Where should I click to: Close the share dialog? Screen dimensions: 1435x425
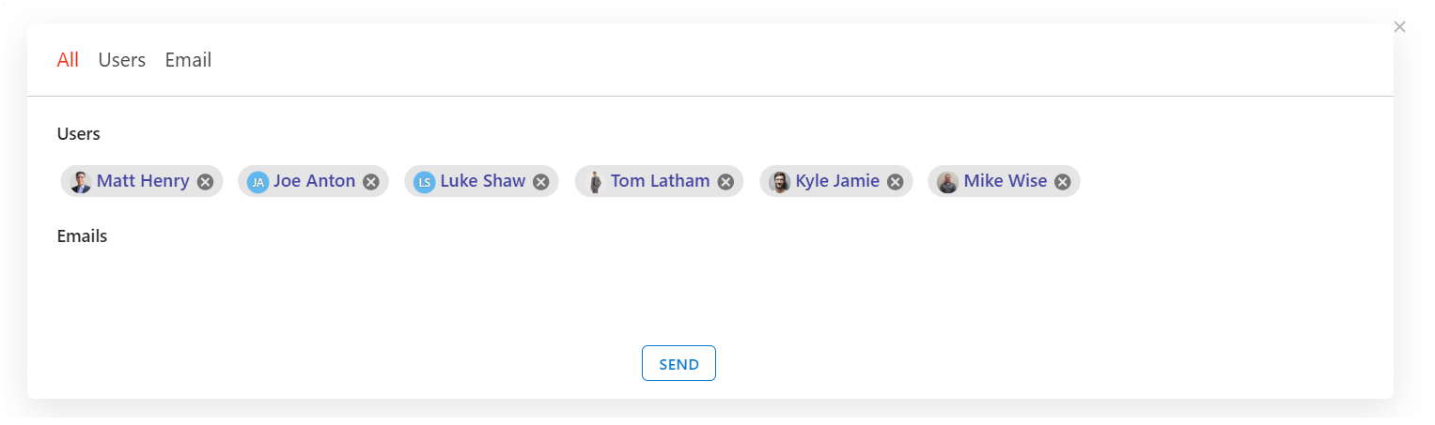click(x=1399, y=27)
